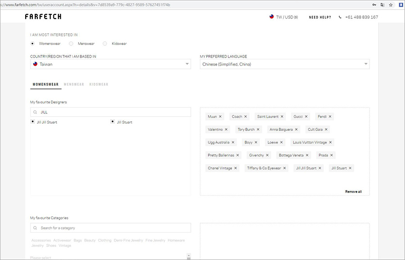Viewport: 405px width, 260px height.
Task: Select the Kidswear radio button
Action: pyautogui.click(x=104, y=44)
